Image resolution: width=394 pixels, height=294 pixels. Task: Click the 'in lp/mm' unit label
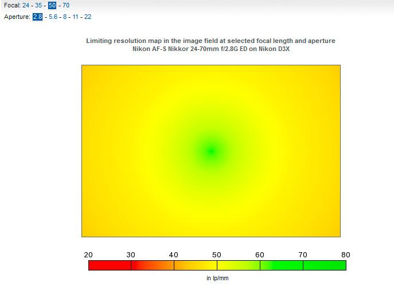217,278
